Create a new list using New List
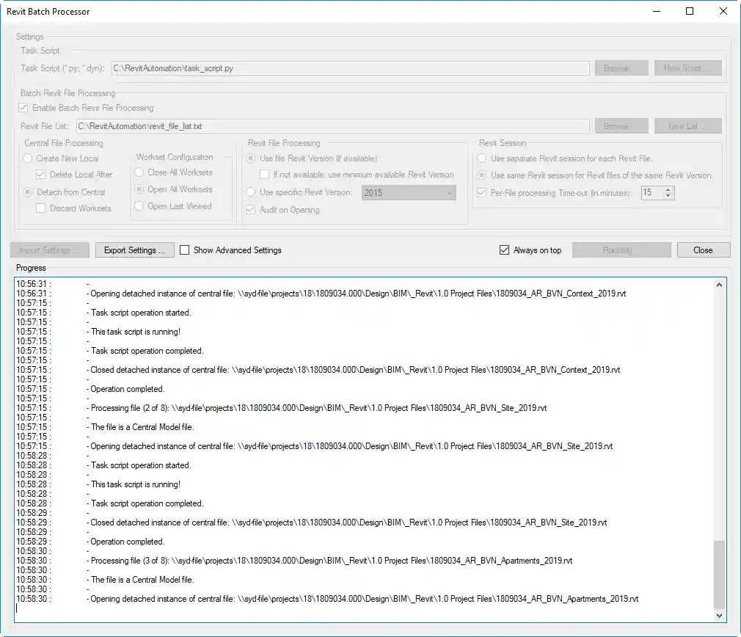741x637 pixels. [x=687, y=125]
